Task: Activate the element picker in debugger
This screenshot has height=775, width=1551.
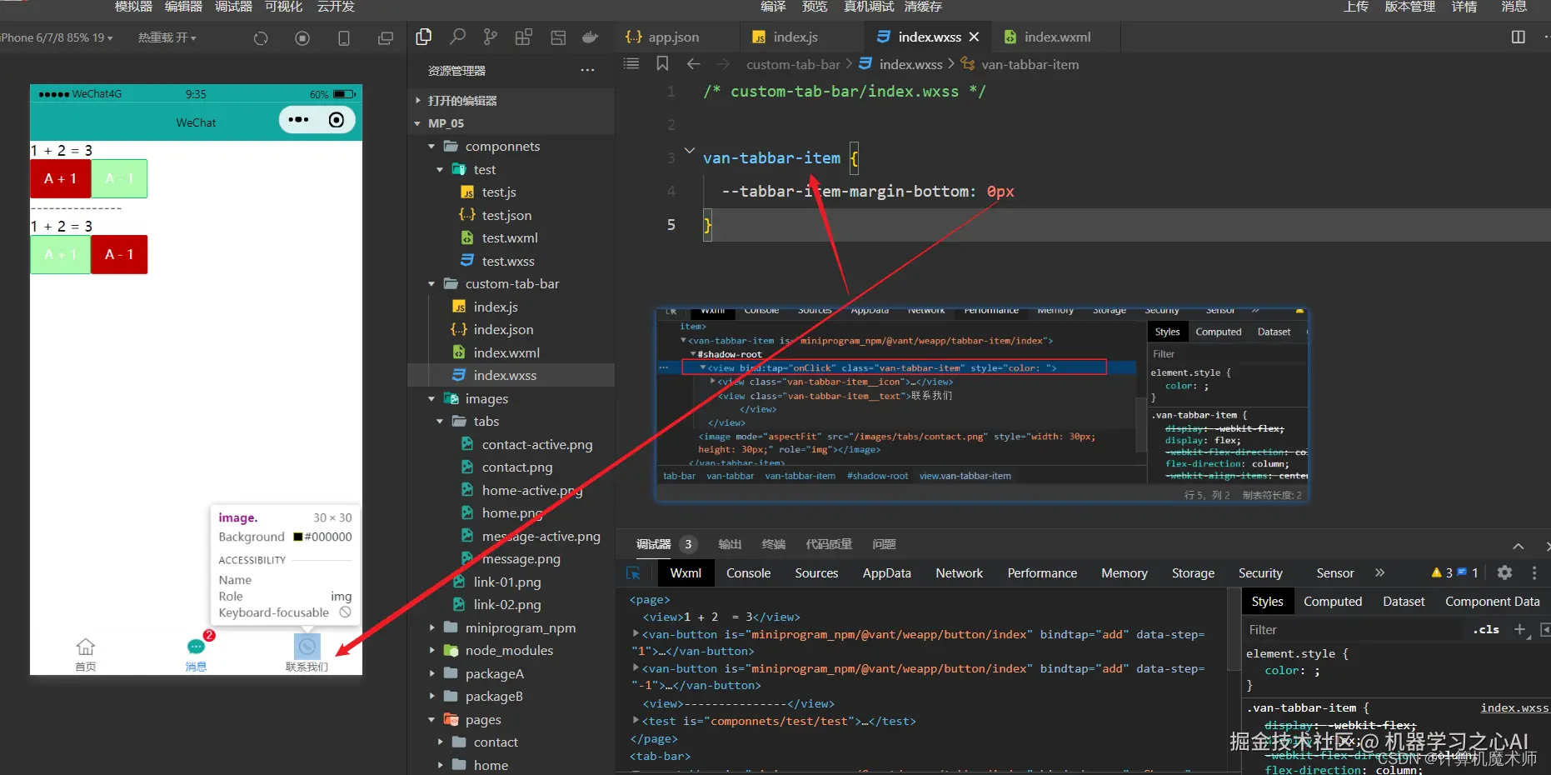Action: click(x=633, y=573)
